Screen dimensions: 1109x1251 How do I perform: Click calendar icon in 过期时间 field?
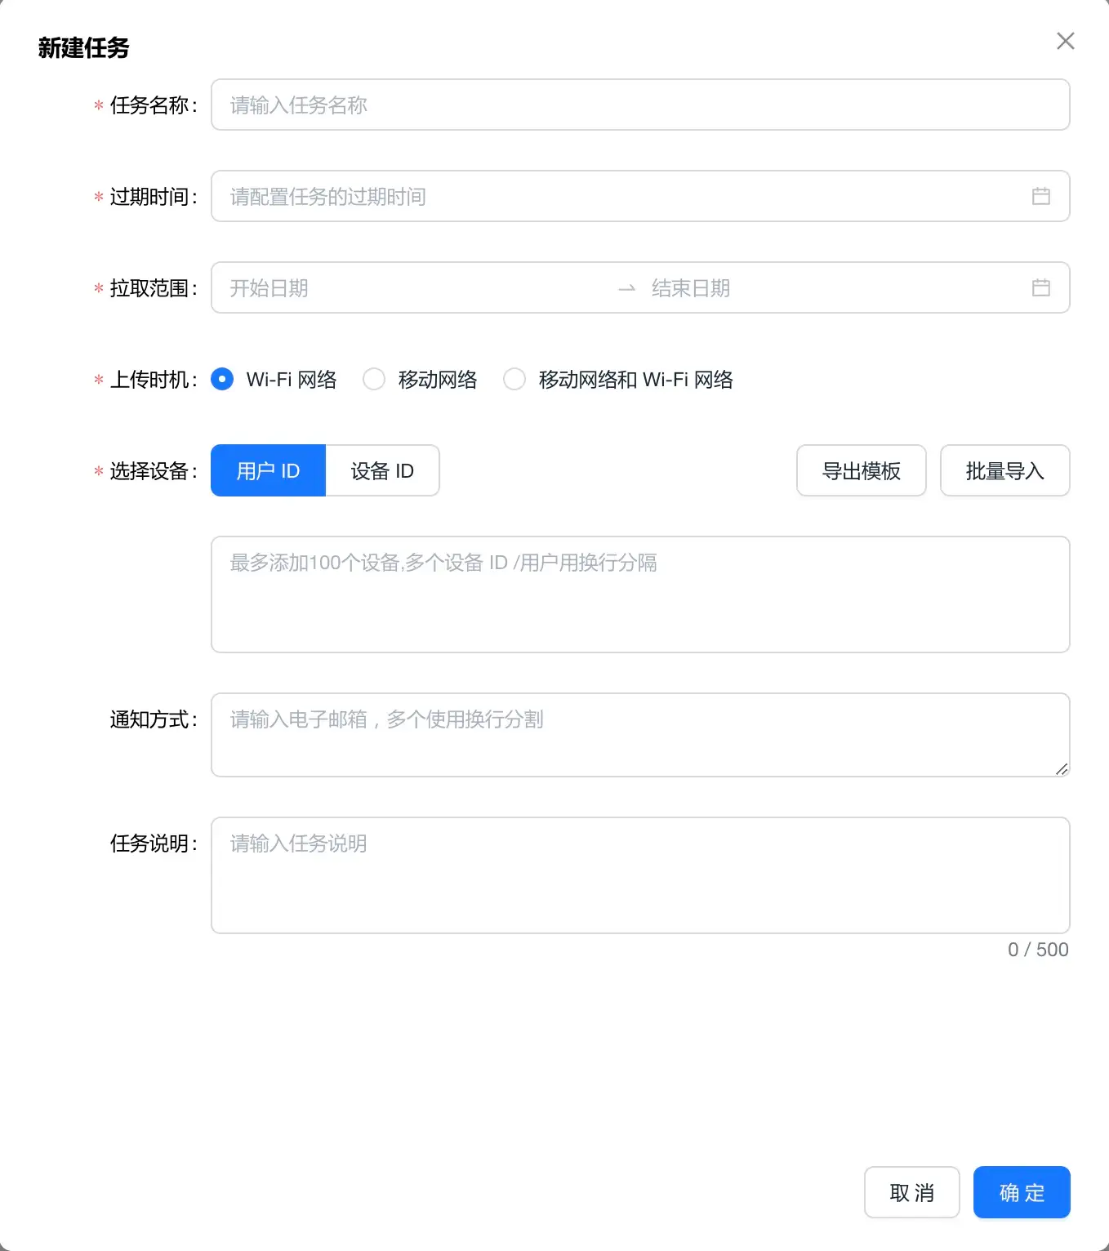tap(1040, 196)
